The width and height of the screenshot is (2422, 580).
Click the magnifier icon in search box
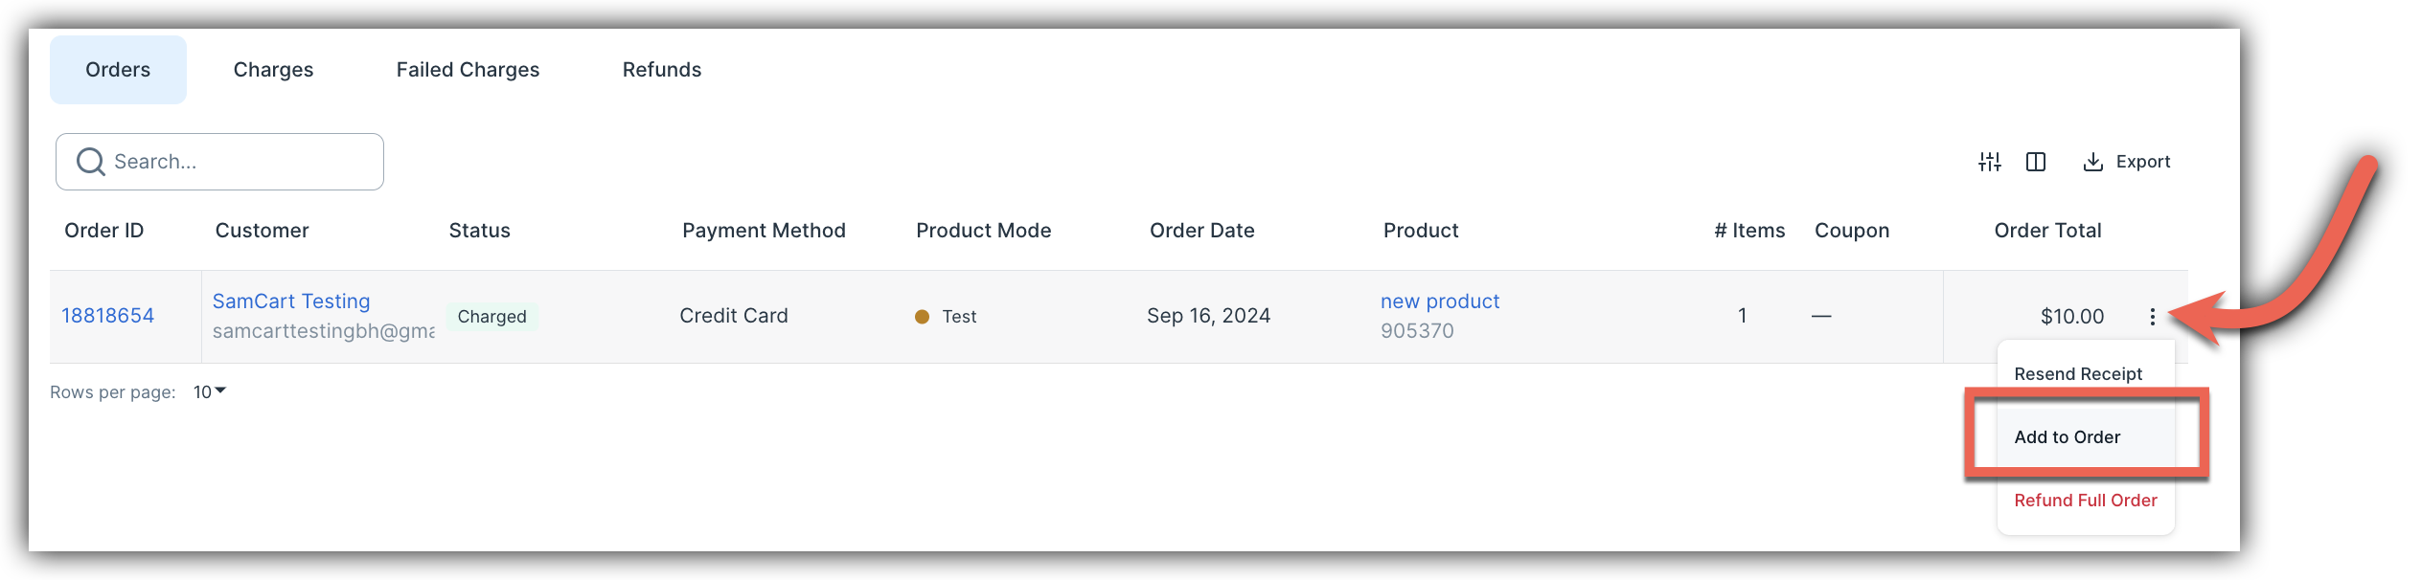pos(90,162)
